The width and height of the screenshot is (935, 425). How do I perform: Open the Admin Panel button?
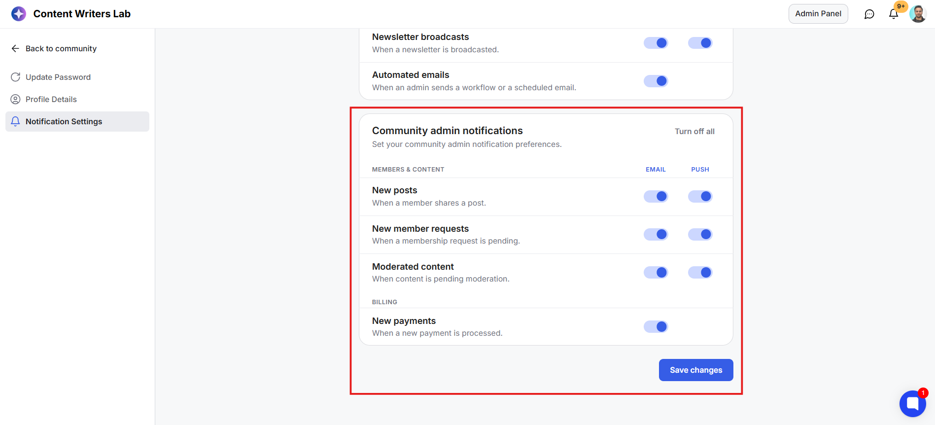point(818,14)
